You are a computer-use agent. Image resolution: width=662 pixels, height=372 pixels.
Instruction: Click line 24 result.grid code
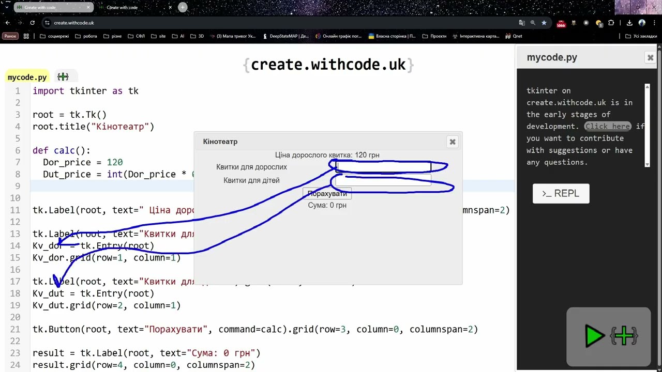(x=144, y=365)
